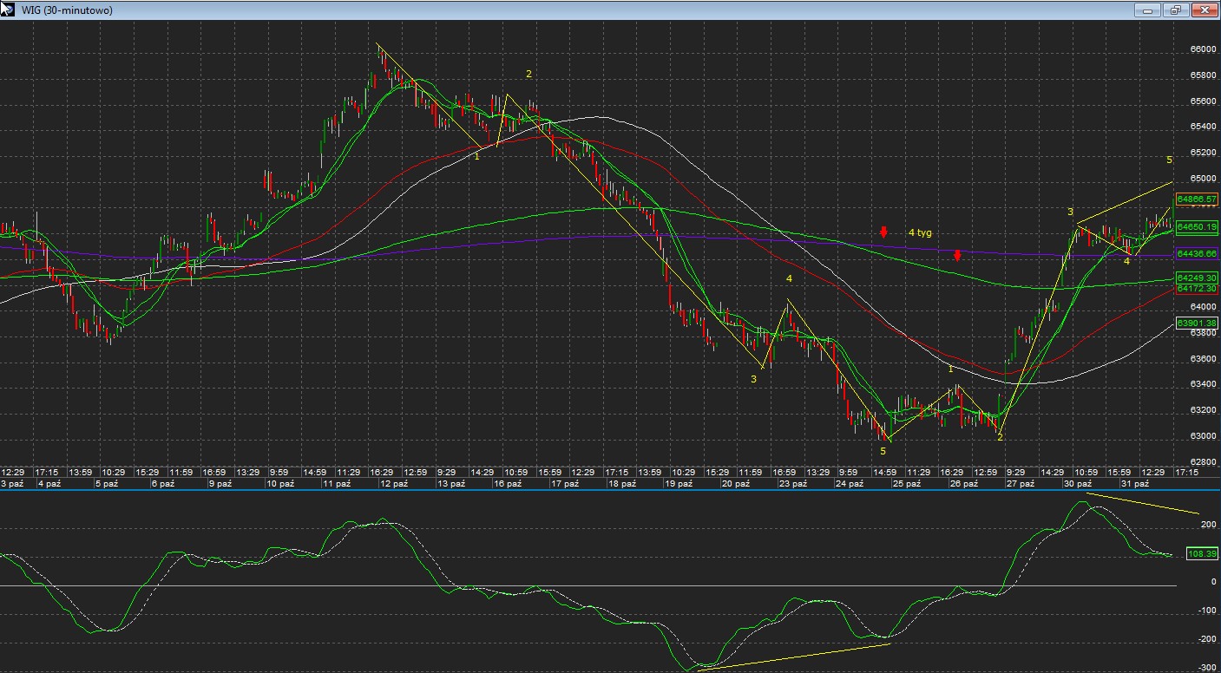Viewport: 1221px width, 673px height.
Task: Click the '31 paź' date label
Action: 1134,484
